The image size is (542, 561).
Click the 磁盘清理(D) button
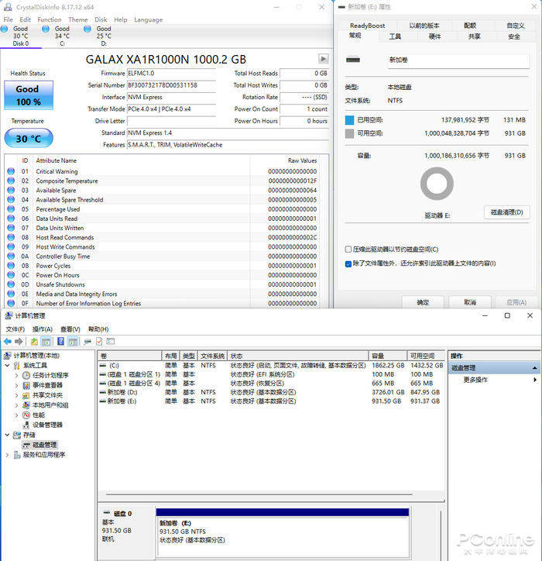(x=507, y=212)
